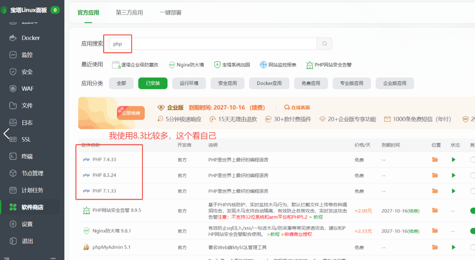Open folder location for PHP 7.4.33
475x260 pixels.
(x=435, y=159)
